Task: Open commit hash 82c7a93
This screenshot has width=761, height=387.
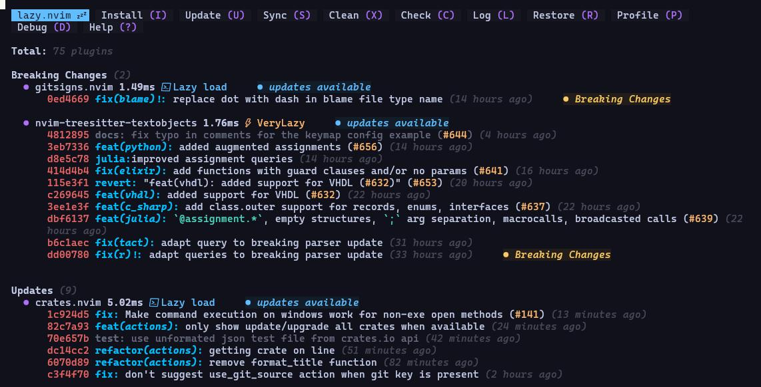Action: pyautogui.click(x=68, y=326)
